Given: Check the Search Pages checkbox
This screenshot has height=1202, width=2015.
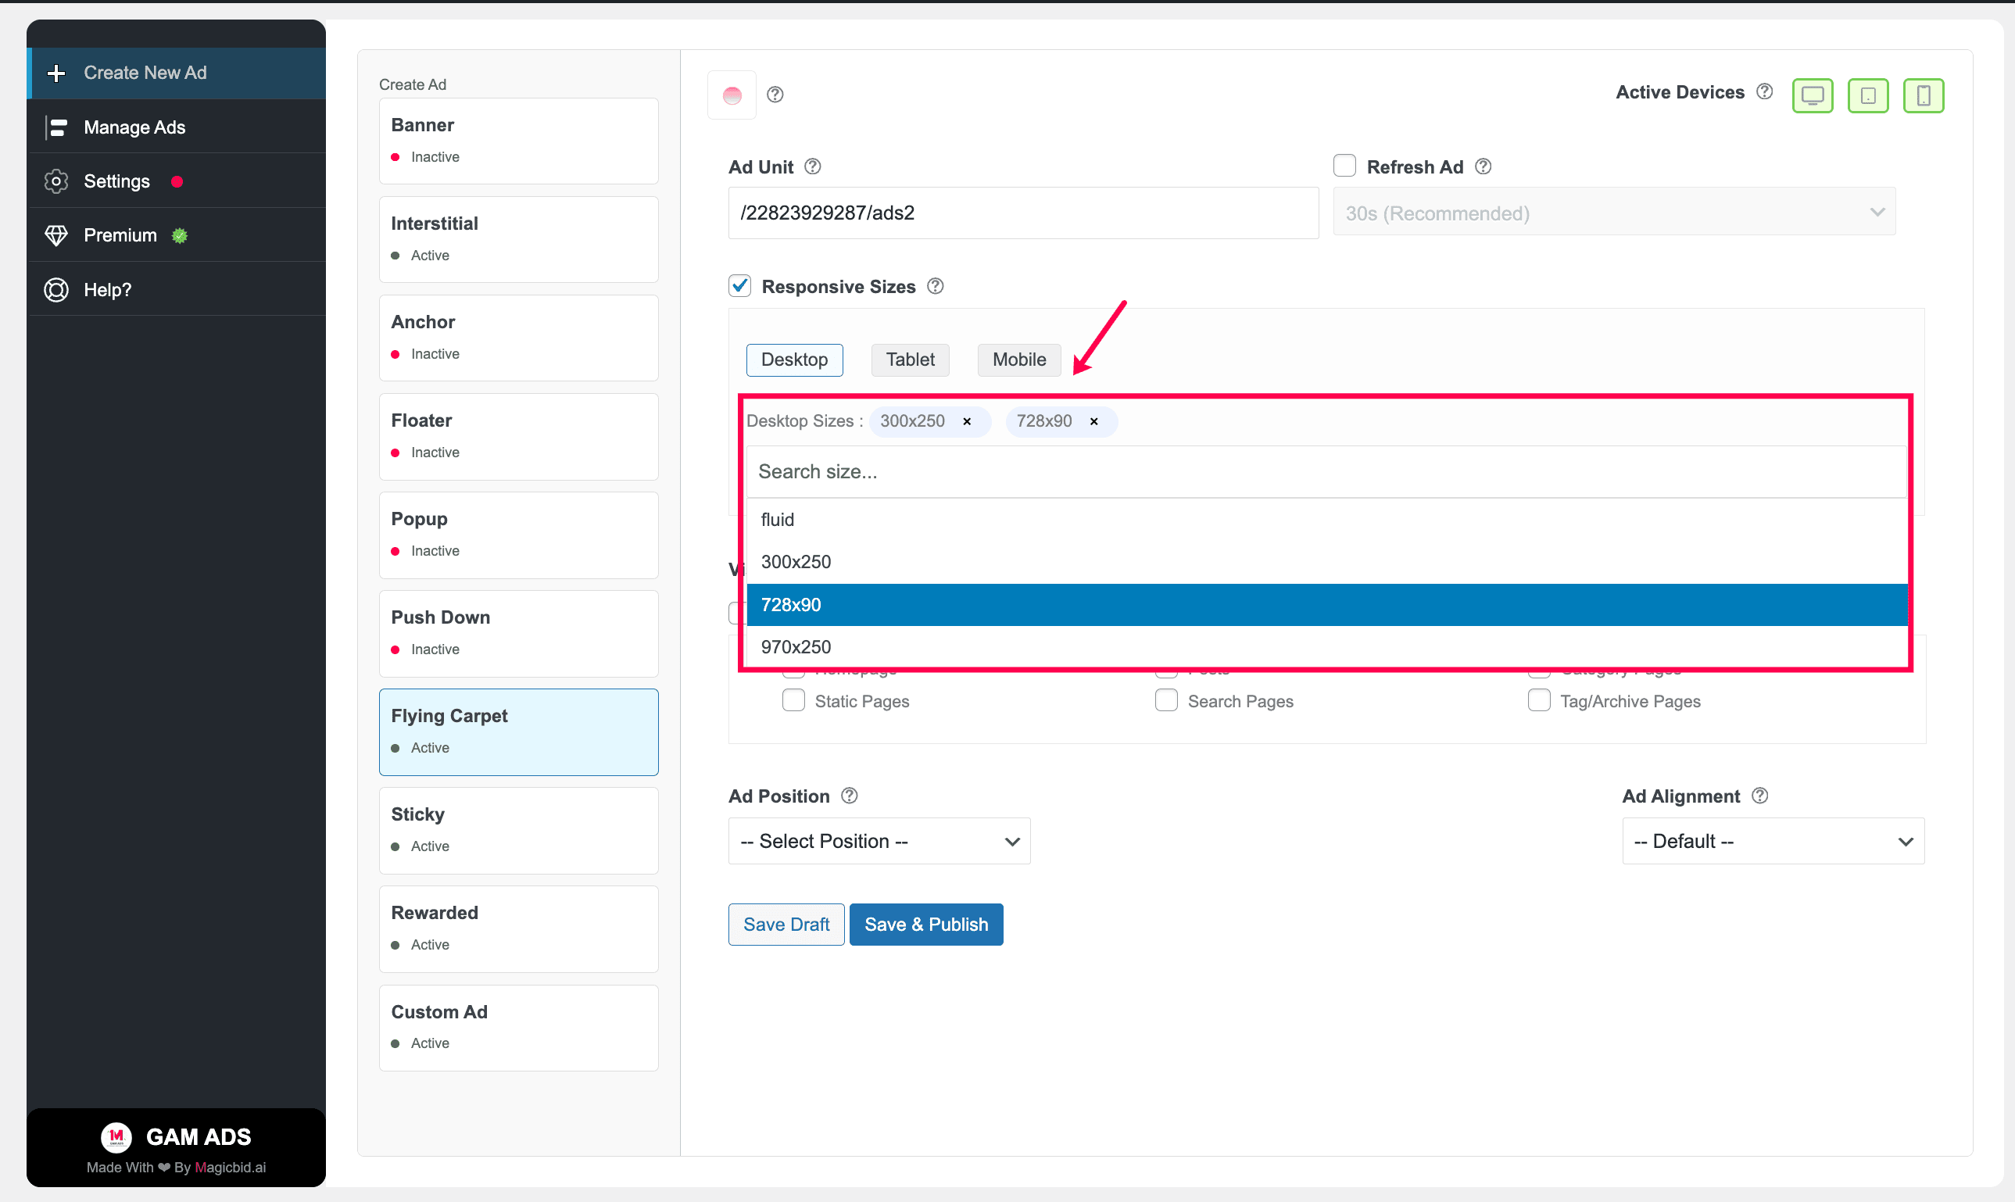Looking at the screenshot, I should [x=1166, y=700].
